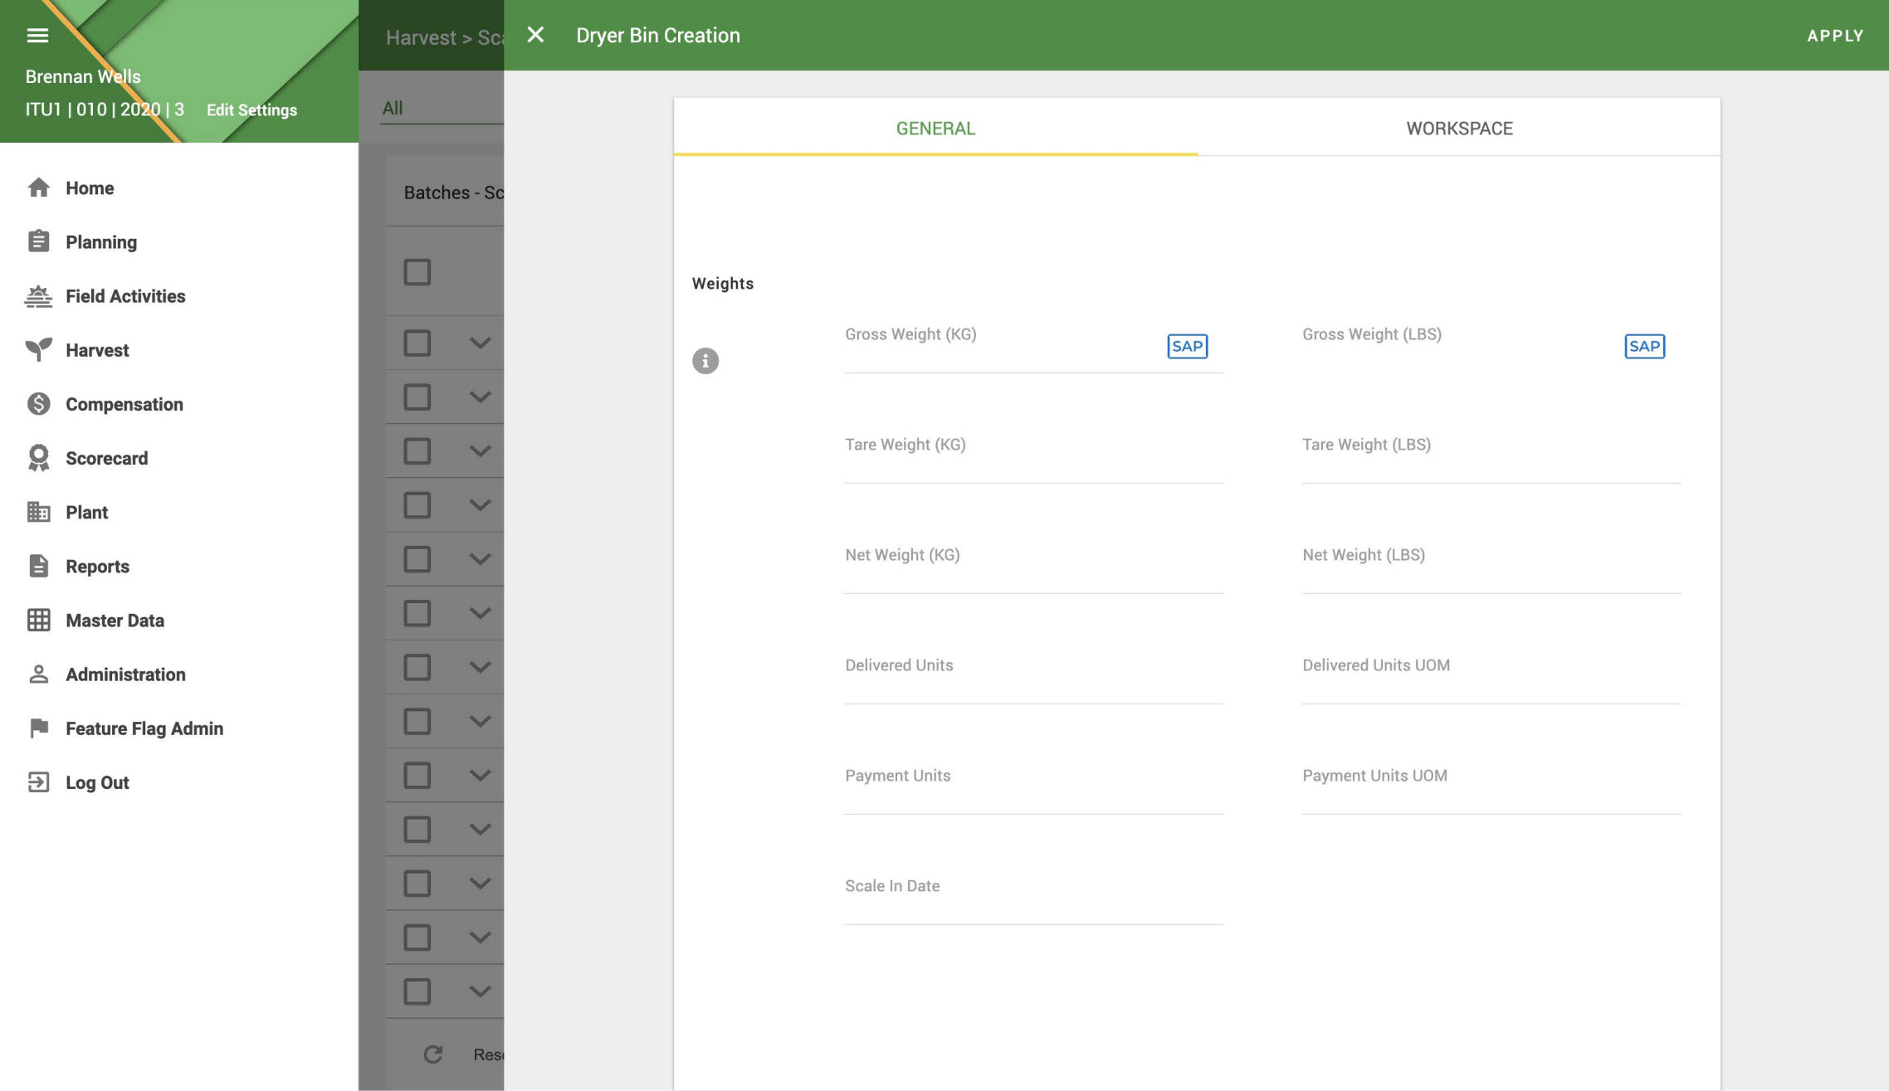
Task: Check the last batch row checkbox
Action: [417, 991]
